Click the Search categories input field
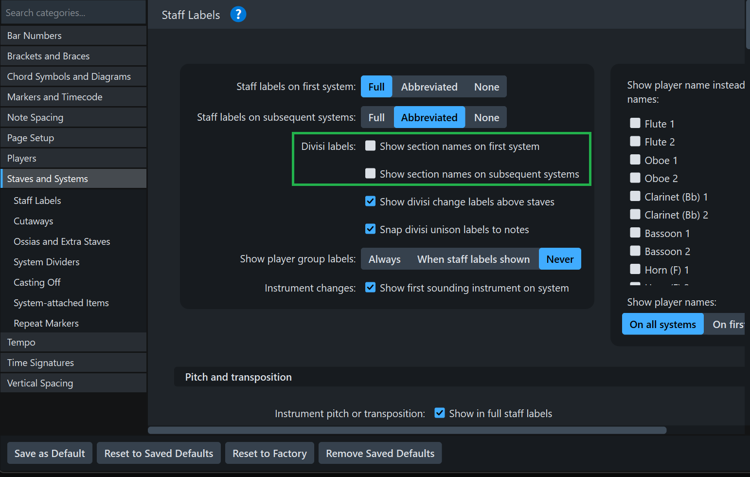Viewport: 750px width, 477px height. coord(73,13)
